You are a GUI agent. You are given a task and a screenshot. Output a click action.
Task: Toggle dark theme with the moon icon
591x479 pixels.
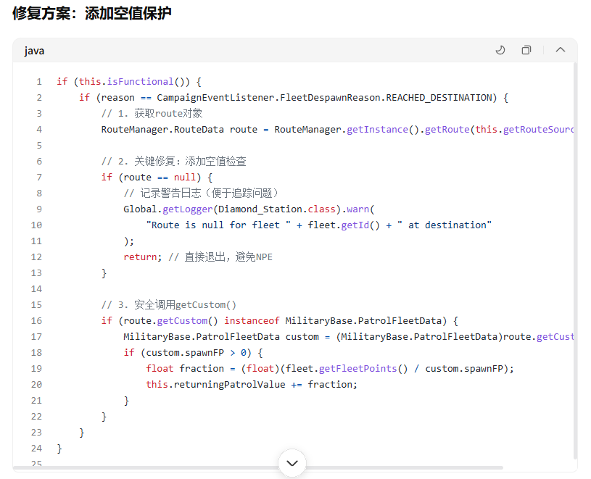pos(500,50)
